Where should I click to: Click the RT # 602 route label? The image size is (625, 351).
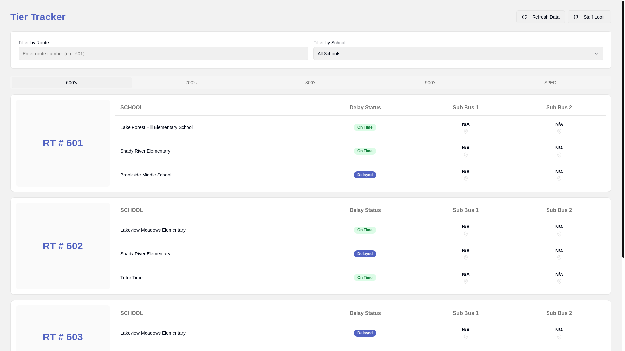(63, 246)
